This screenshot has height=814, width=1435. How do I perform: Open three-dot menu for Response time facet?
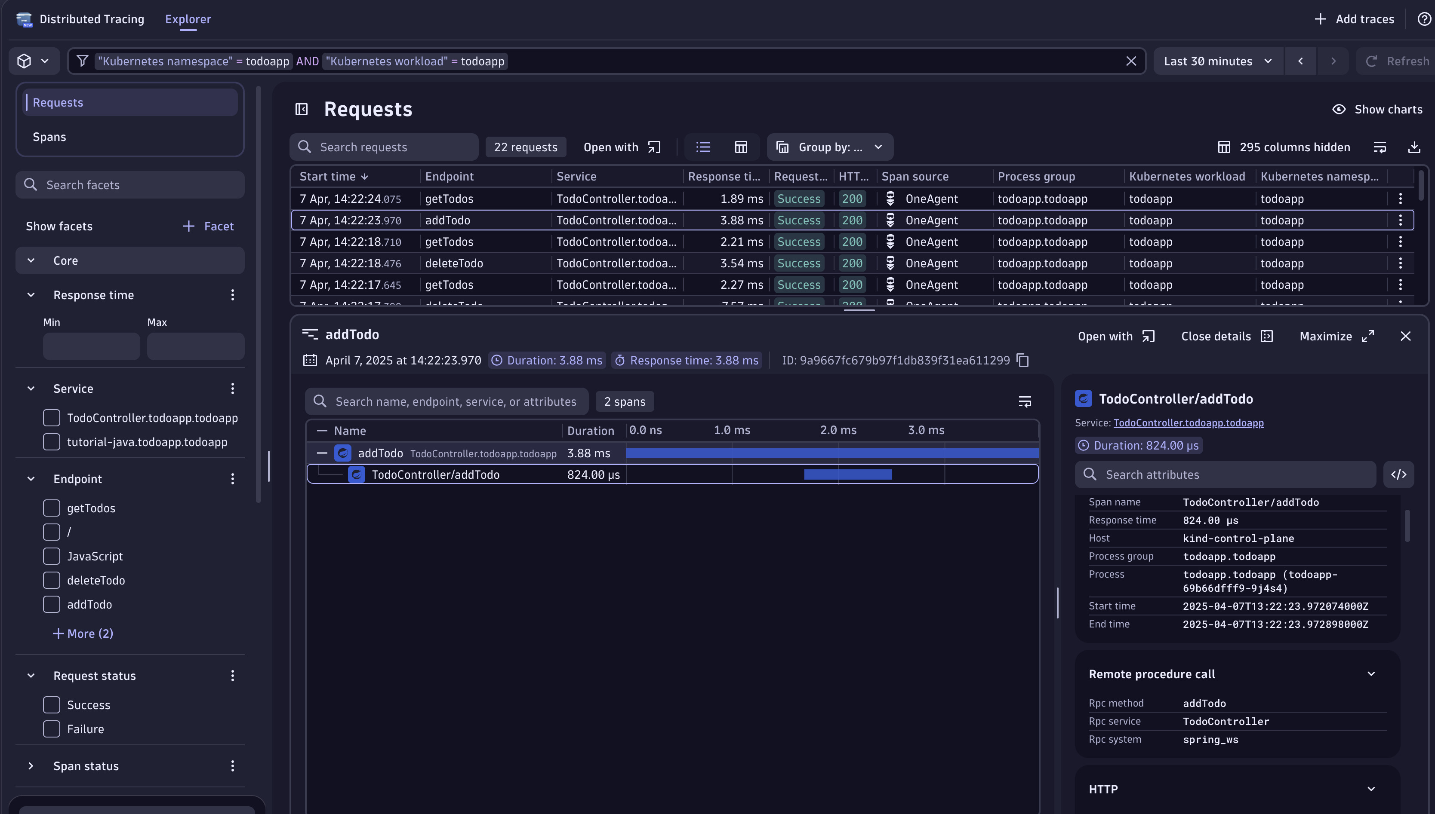(233, 295)
